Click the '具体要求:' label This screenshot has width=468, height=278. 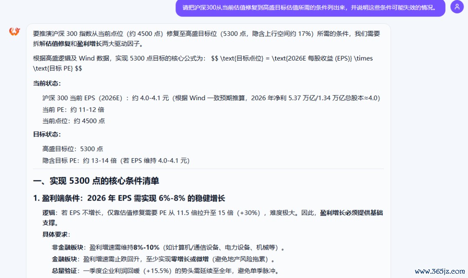(x=56, y=234)
